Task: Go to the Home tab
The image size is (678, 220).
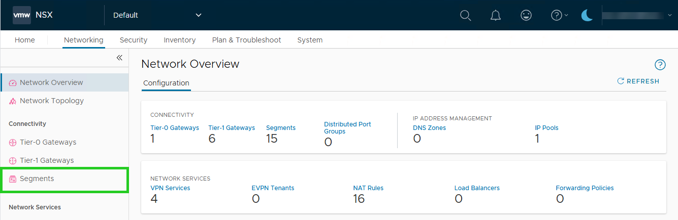Action: click(x=25, y=40)
